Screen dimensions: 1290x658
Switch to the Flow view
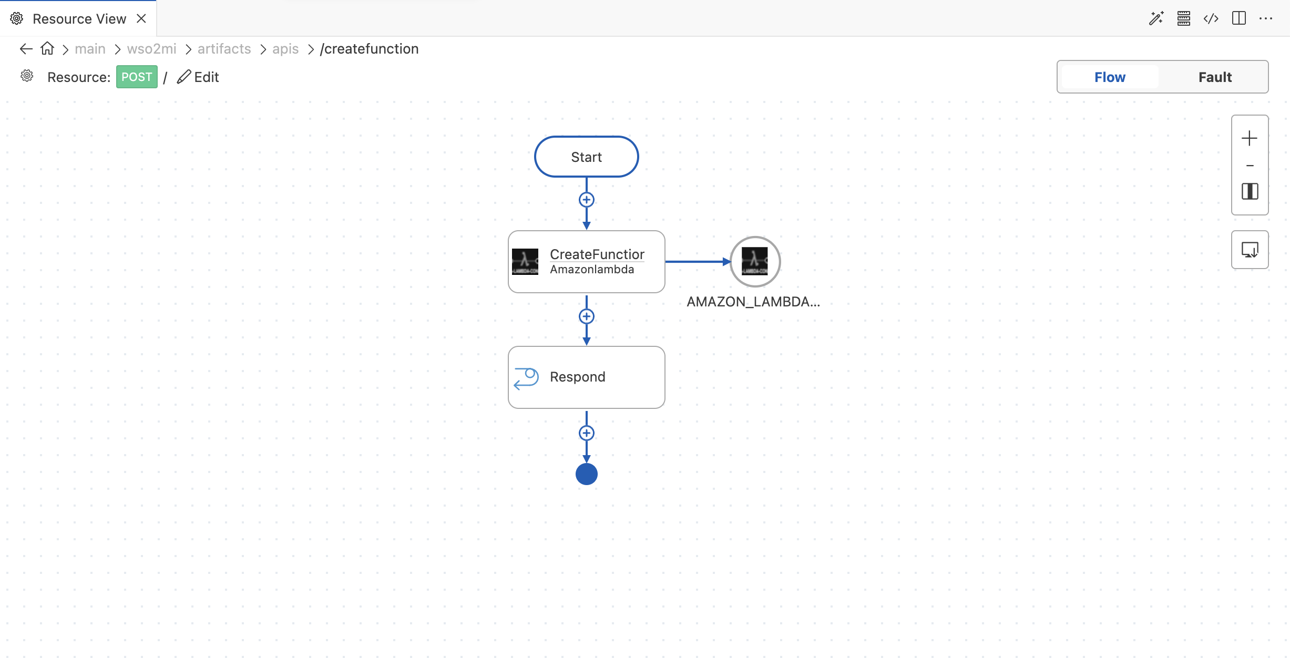tap(1110, 77)
